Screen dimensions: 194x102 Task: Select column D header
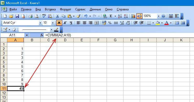65,40
